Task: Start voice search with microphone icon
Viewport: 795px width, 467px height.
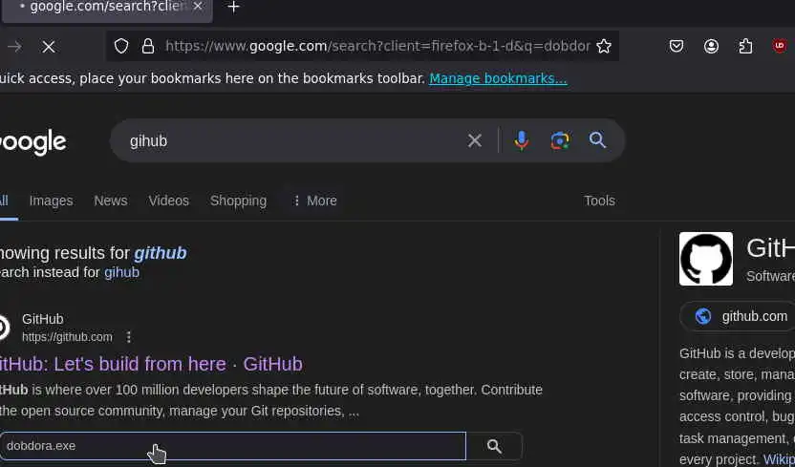Action: point(521,140)
